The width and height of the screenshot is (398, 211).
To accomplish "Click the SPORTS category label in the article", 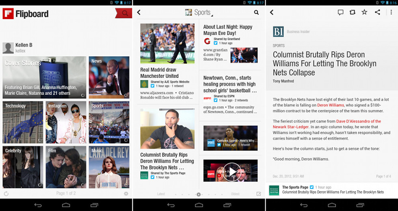I will pyautogui.click(x=279, y=45).
